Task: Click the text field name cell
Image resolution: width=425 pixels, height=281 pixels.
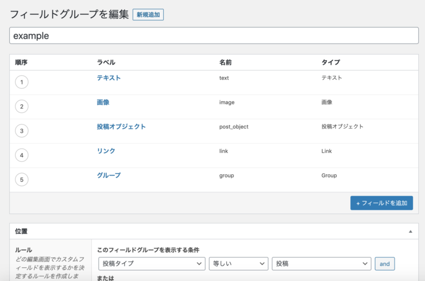Action: [x=224, y=78]
